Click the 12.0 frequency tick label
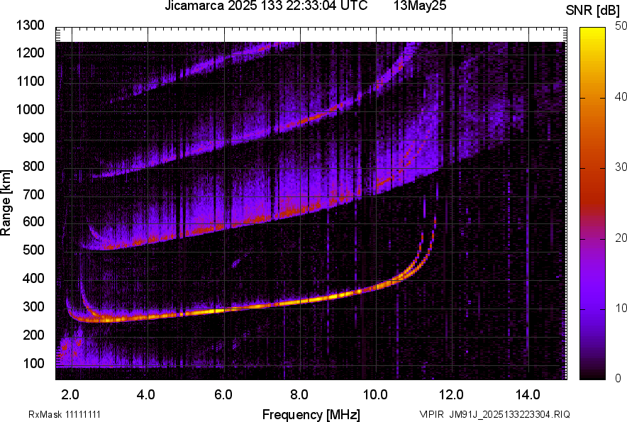This screenshot has width=627, height=422. [451, 395]
